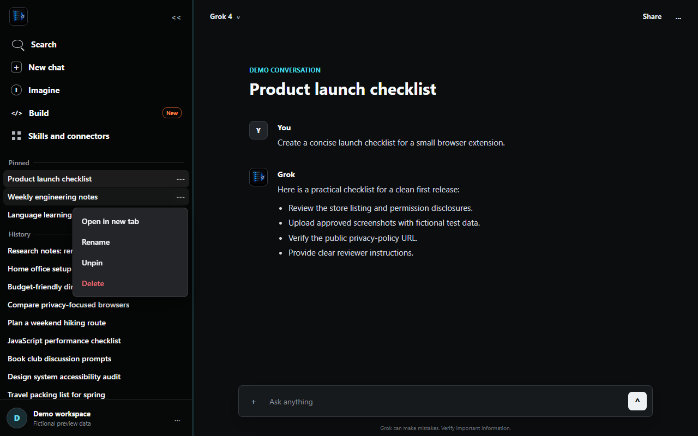Click the New badge beside Build

(172, 113)
